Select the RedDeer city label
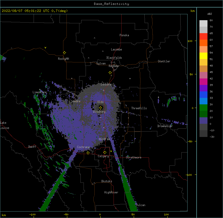Image resolution: width=223 pixels, height=218 pixels. tap(114, 66)
